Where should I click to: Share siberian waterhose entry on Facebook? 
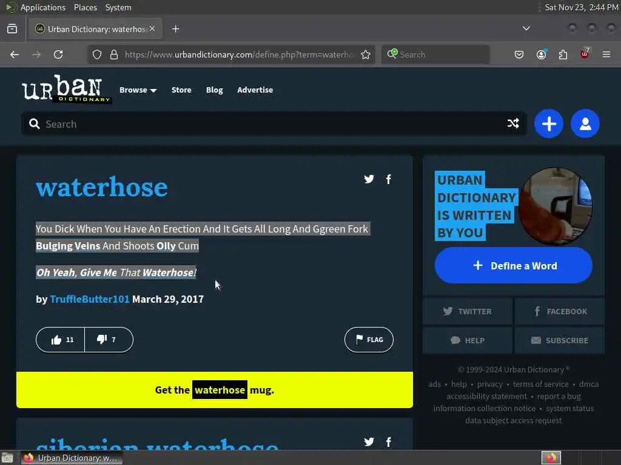[389, 441]
